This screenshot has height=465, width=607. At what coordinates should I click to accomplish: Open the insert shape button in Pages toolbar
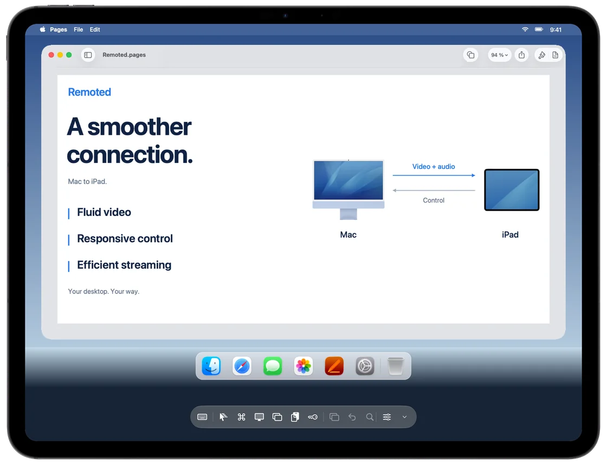tap(470, 55)
